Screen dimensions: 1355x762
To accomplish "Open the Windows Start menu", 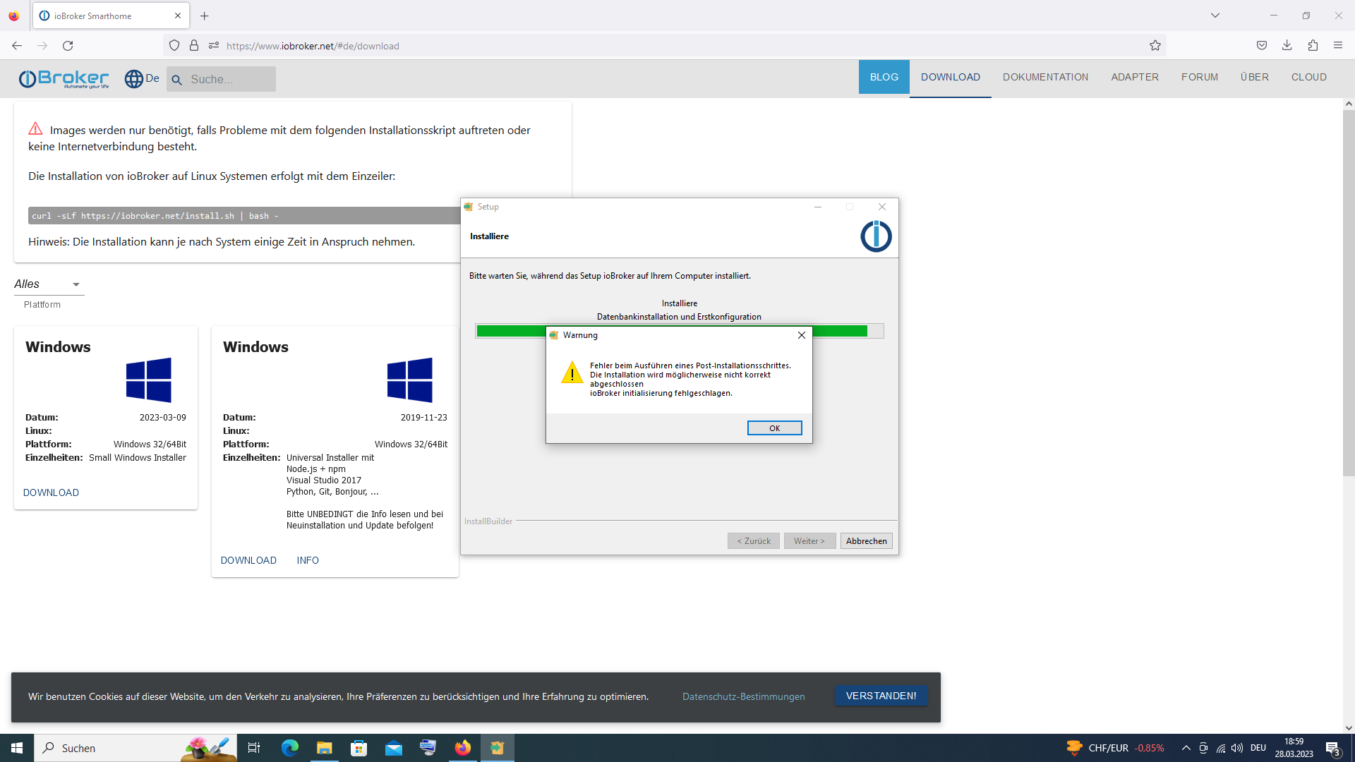I will [x=17, y=748].
